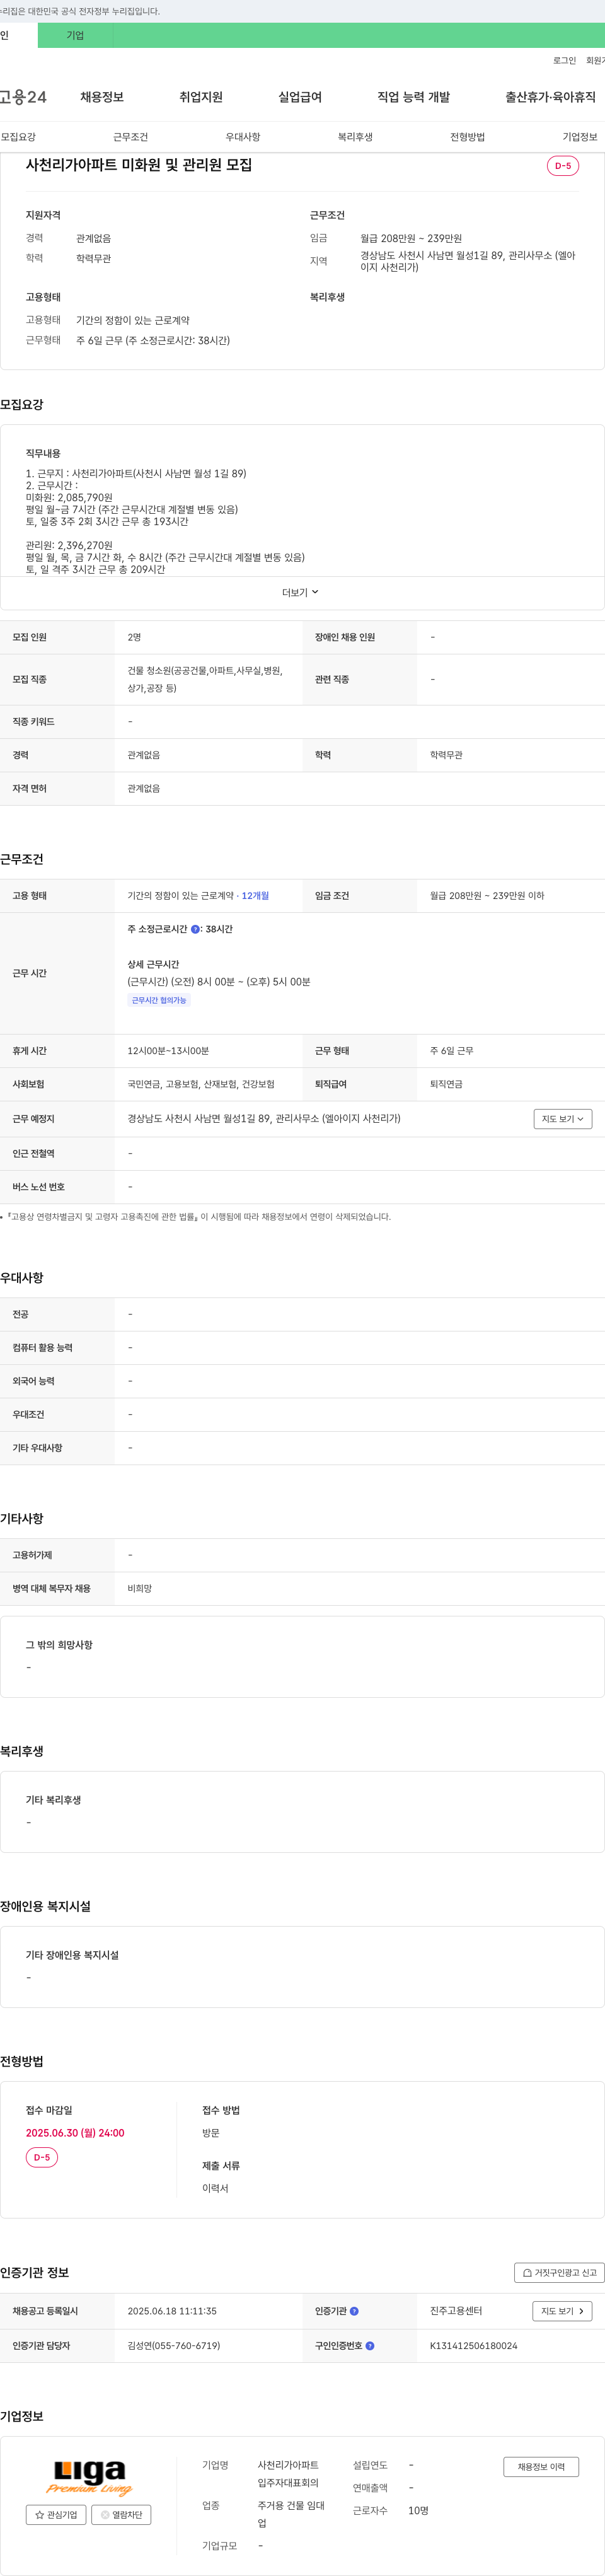The width and height of the screenshot is (605, 2576).
Task: Click the 로그인 link
Action: [564, 61]
